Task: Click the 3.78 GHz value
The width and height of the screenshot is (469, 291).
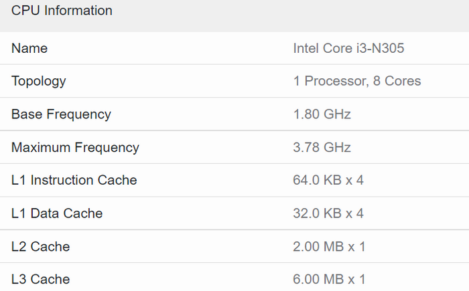Action: pos(322,147)
